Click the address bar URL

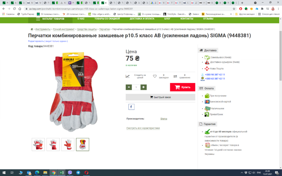tap(81, 9)
